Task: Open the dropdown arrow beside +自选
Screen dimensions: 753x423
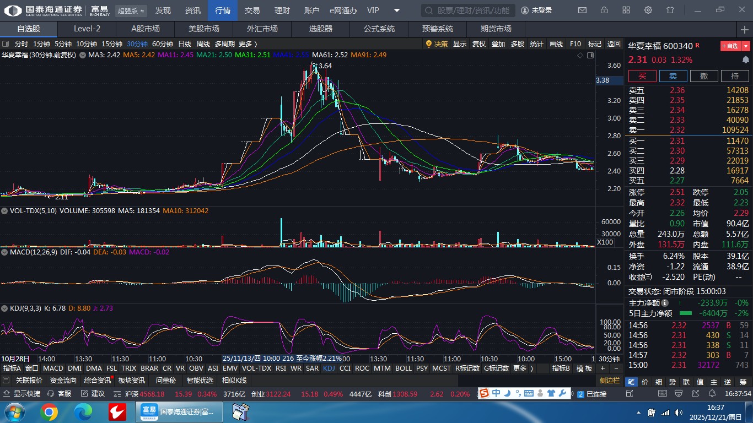Action: [746, 46]
